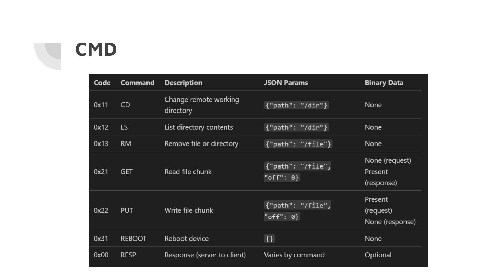494x278 pixels.
Task: Click the empty braces in the REBOOT row
Action: [270, 239]
